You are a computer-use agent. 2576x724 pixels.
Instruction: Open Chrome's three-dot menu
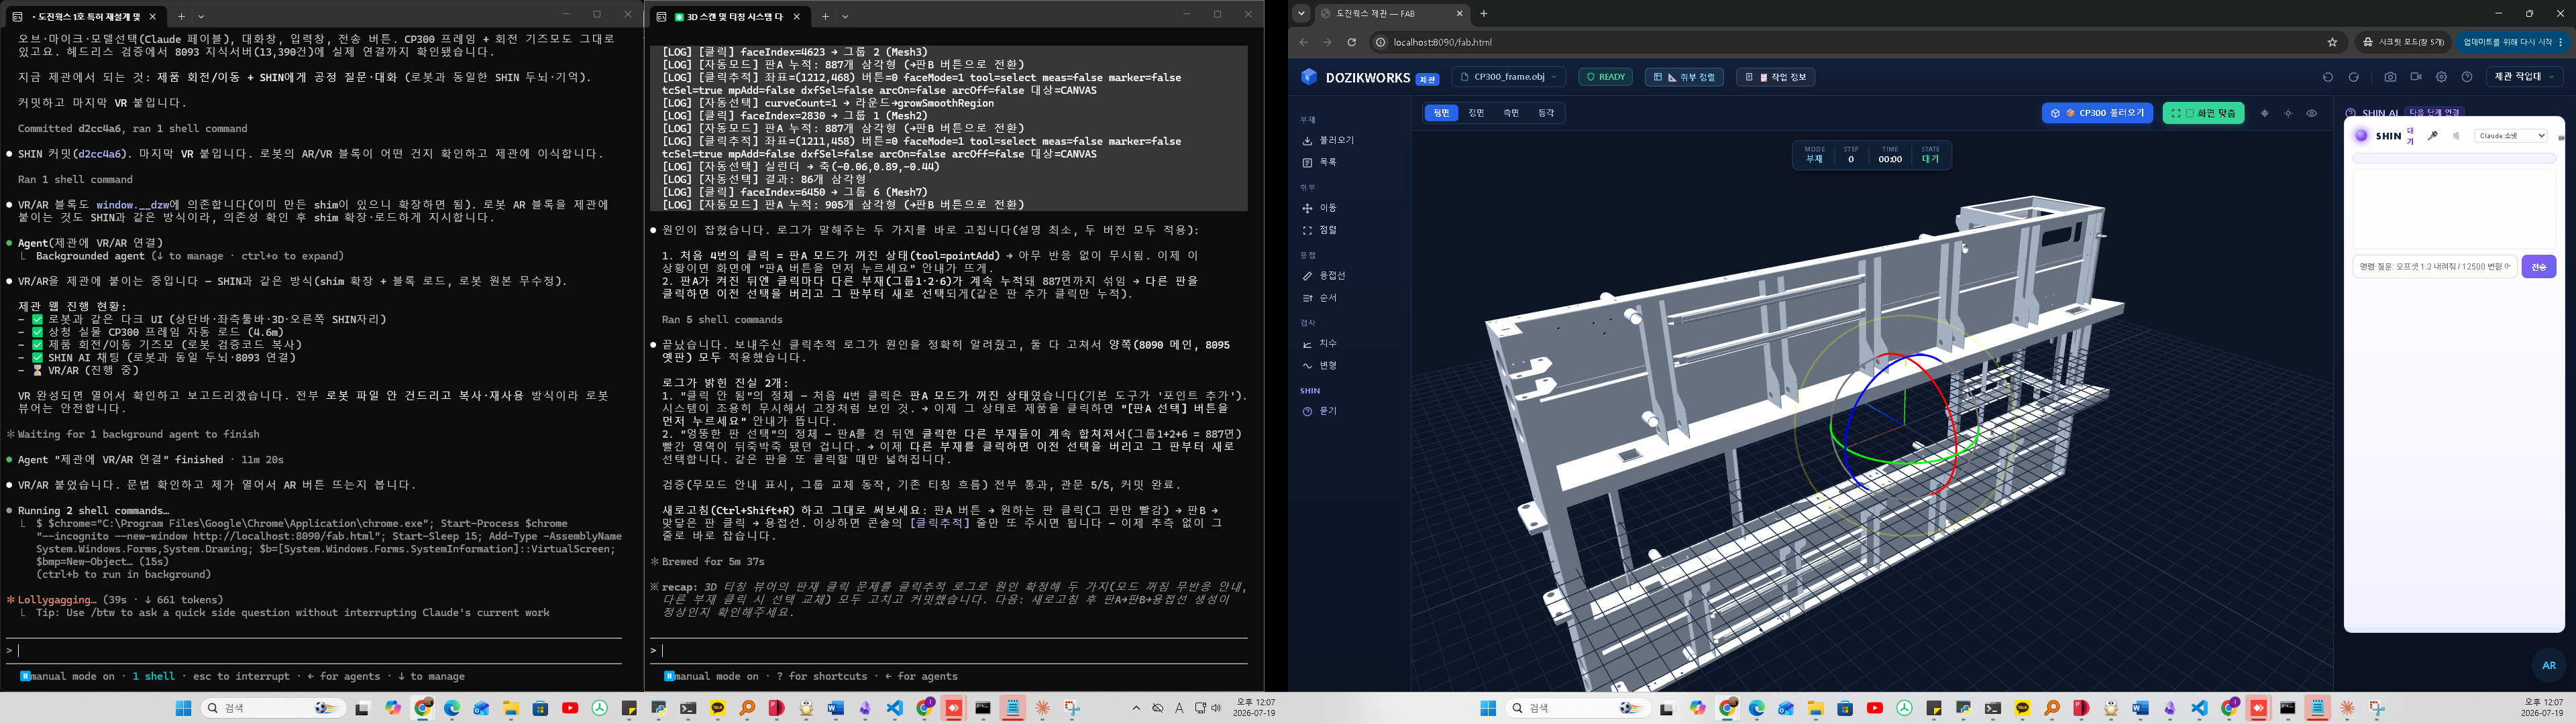(2560, 42)
